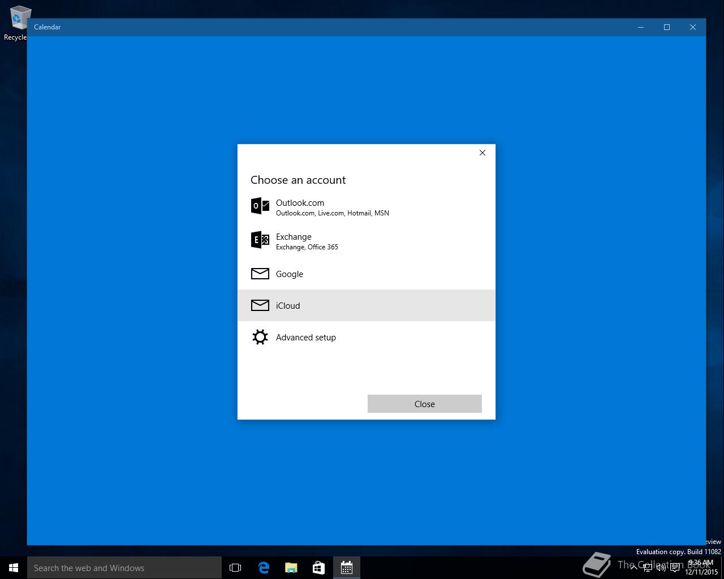Click the gear icon for Advanced setup
This screenshot has width=724, height=579.
pos(260,337)
